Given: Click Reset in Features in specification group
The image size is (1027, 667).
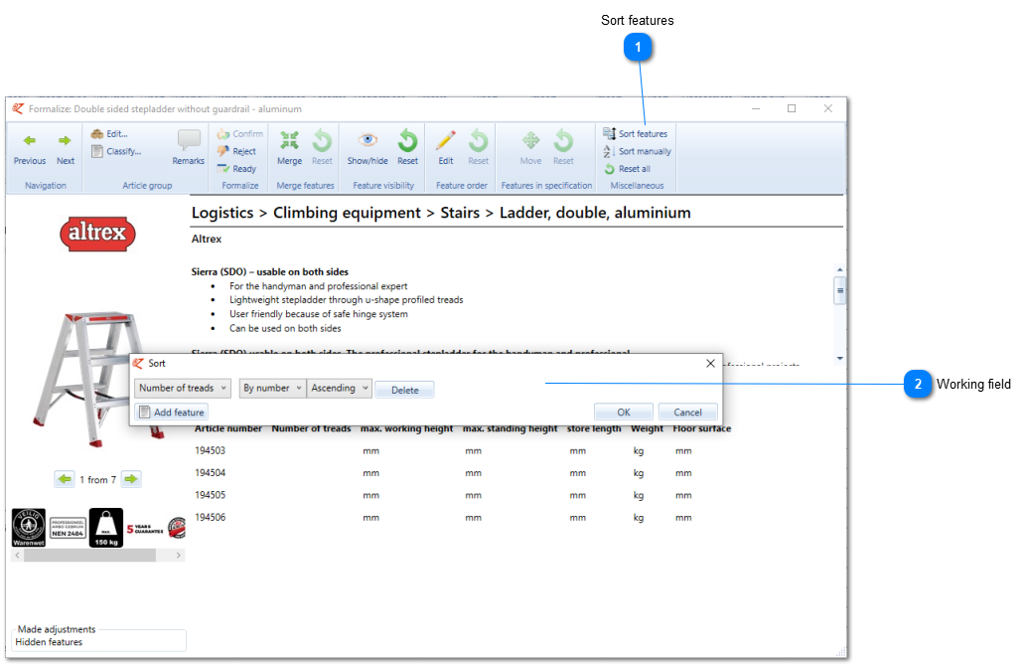Looking at the screenshot, I should click(x=563, y=147).
